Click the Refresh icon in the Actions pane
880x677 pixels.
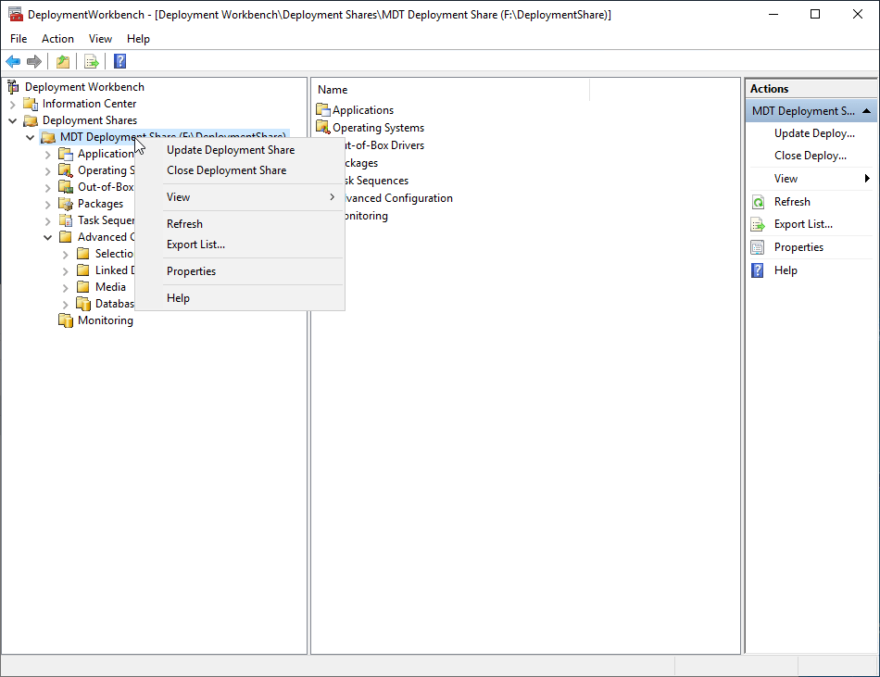[758, 202]
